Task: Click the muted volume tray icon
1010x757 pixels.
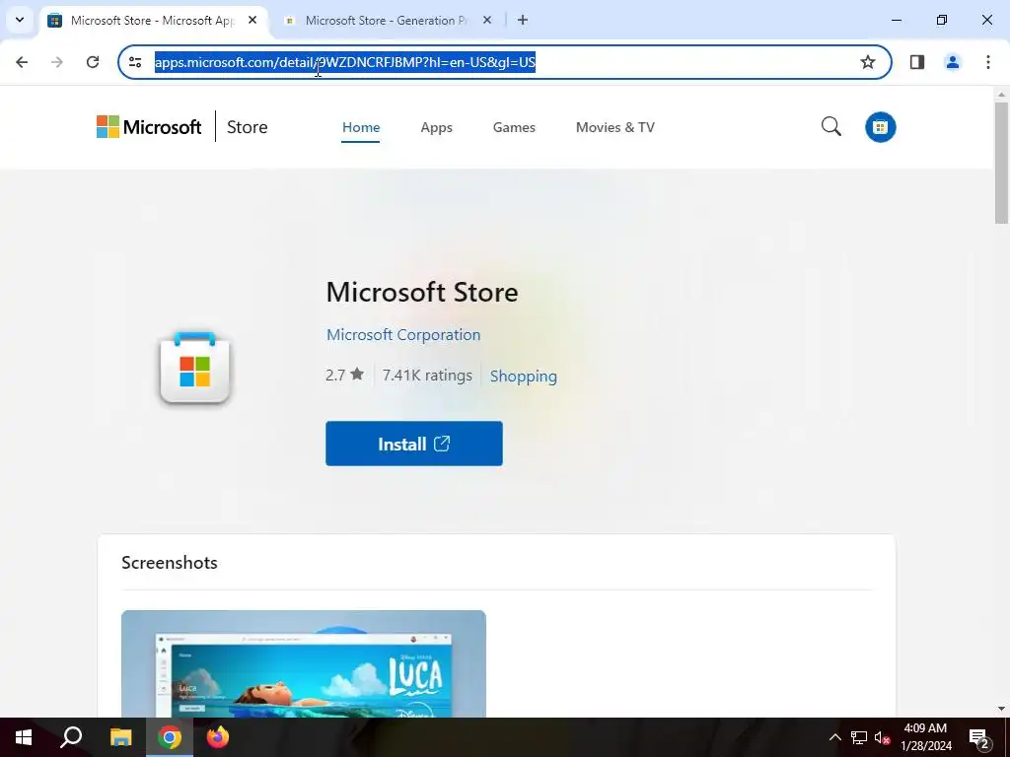Action: click(882, 737)
